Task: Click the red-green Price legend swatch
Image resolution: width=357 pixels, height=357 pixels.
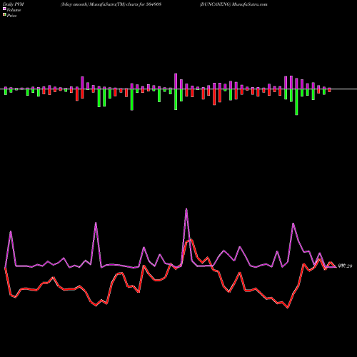Action: click(x=4, y=15)
